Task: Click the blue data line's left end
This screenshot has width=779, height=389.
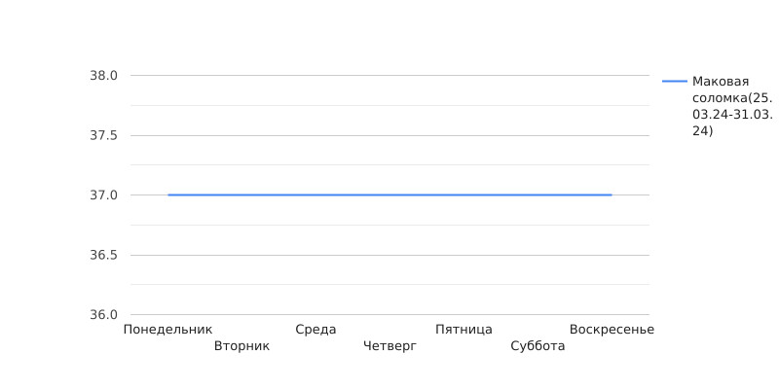Action: point(168,195)
